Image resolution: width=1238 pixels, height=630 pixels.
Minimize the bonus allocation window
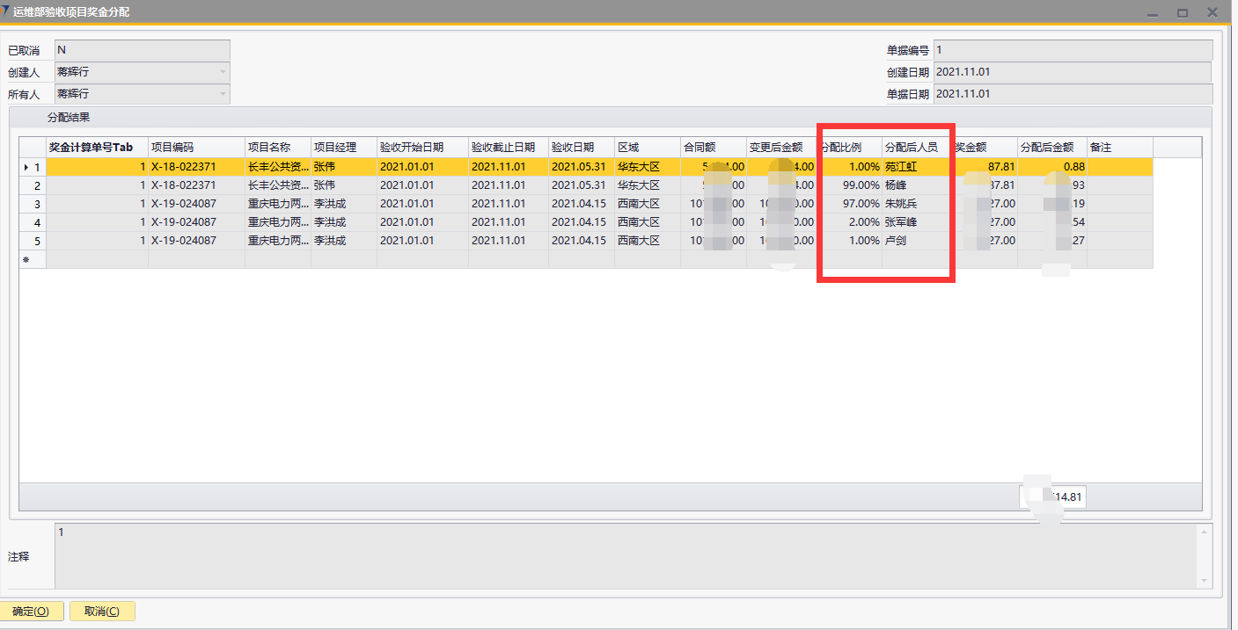click(1153, 12)
